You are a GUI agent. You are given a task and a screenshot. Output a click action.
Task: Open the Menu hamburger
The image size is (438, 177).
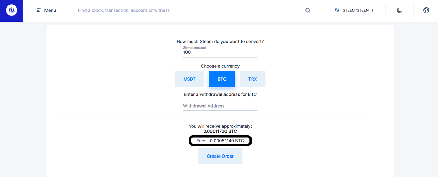[x=46, y=10]
